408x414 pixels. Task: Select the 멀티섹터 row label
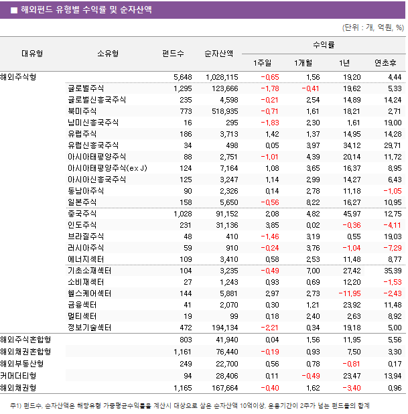point(82,316)
